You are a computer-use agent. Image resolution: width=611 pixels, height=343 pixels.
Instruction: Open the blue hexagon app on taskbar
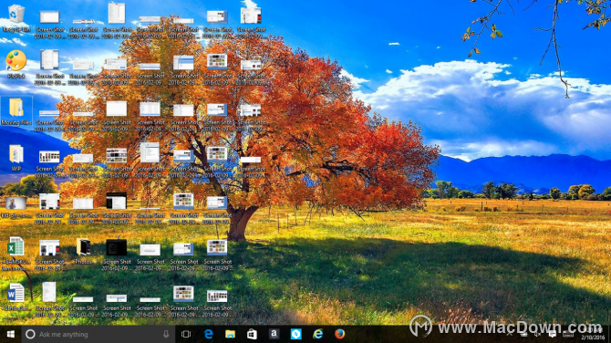(x=295, y=334)
